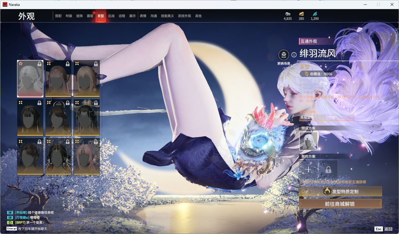
Task: Select the black hairstyle with gold bead strands
Action: click(x=87, y=117)
